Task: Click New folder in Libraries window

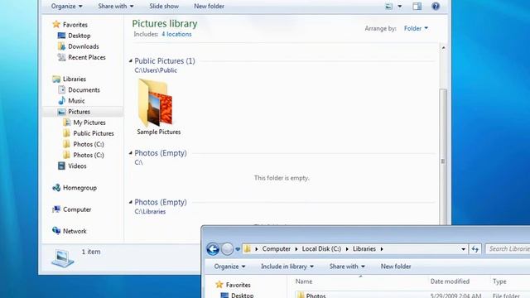Action: pyautogui.click(x=396, y=267)
